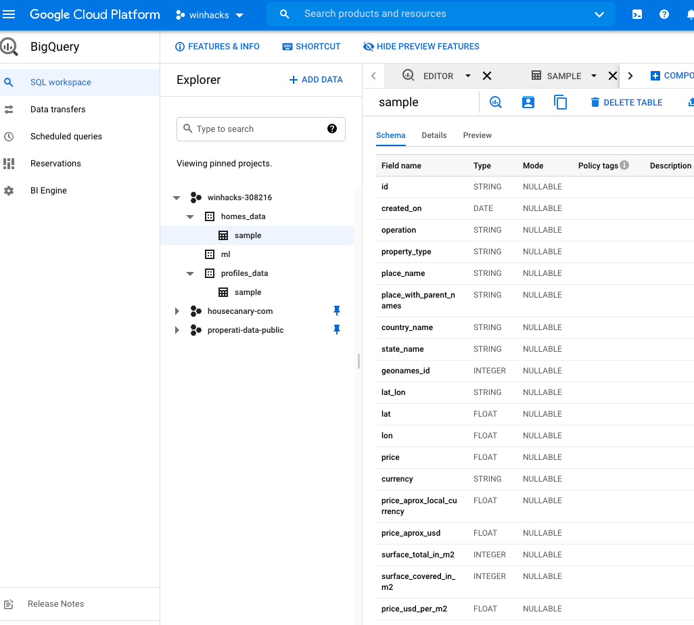Click the export icon right of DELETE TABLE
694x625 pixels.
tap(691, 102)
